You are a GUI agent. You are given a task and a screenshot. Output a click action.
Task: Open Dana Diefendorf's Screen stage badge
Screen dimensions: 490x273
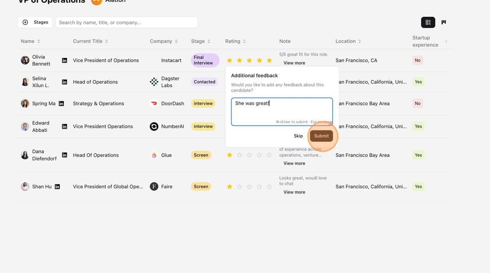tap(201, 155)
